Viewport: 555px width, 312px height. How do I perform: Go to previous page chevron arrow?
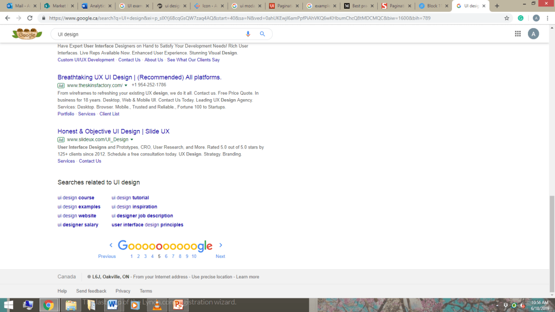111,245
